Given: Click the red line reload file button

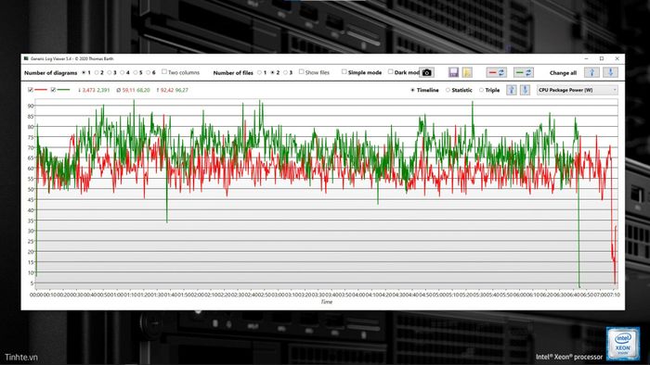Looking at the screenshot, I should (x=496, y=73).
